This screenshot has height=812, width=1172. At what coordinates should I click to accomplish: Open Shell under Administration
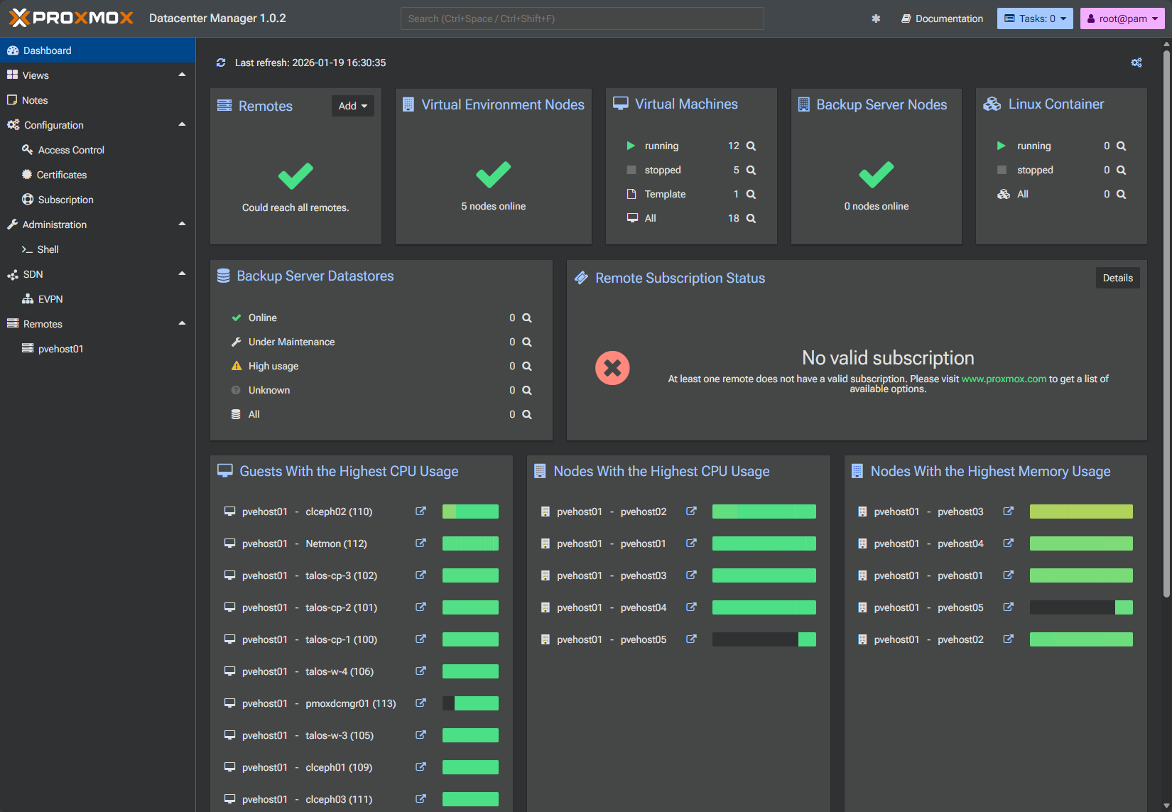(x=98, y=249)
